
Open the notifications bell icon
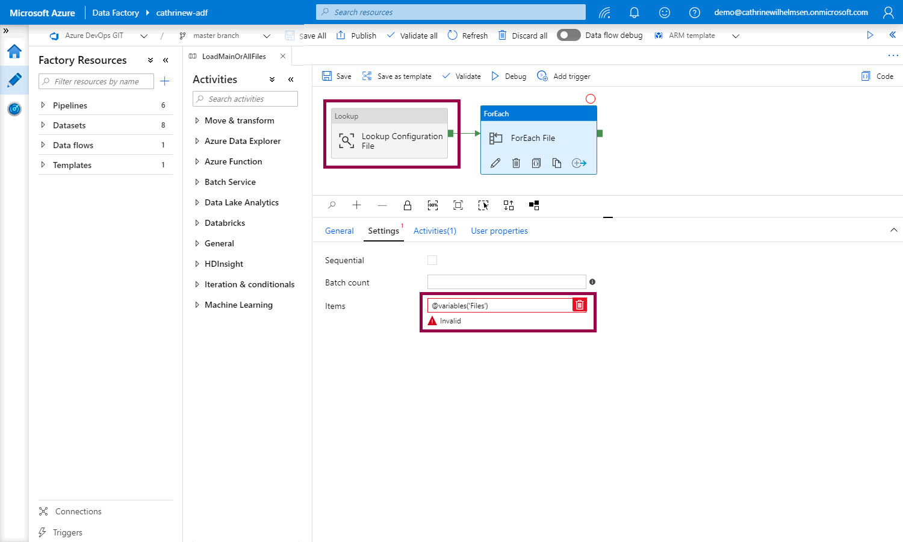634,13
